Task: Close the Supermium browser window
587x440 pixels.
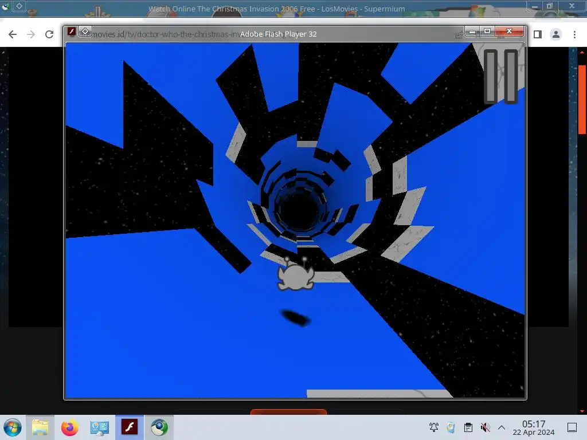Action: click(x=572, y=6)
